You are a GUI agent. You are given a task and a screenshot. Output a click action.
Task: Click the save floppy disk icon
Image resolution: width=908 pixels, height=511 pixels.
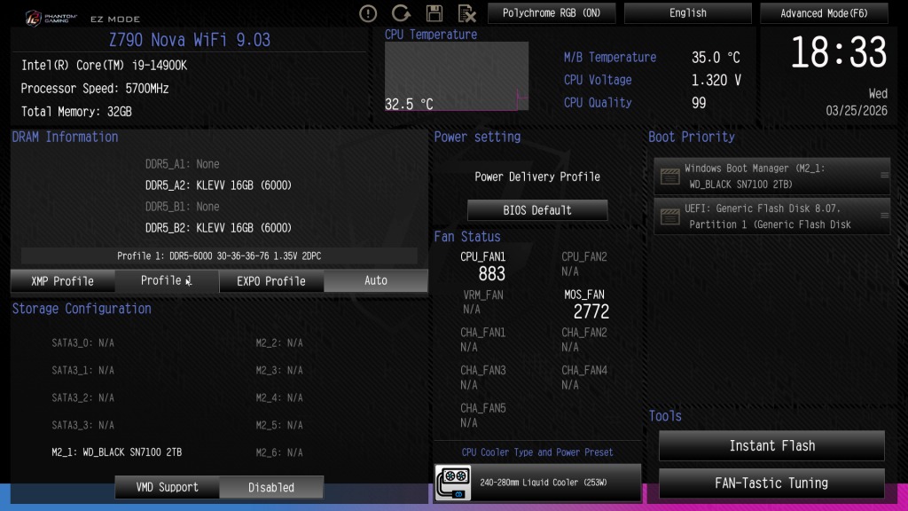pos(434,12)
